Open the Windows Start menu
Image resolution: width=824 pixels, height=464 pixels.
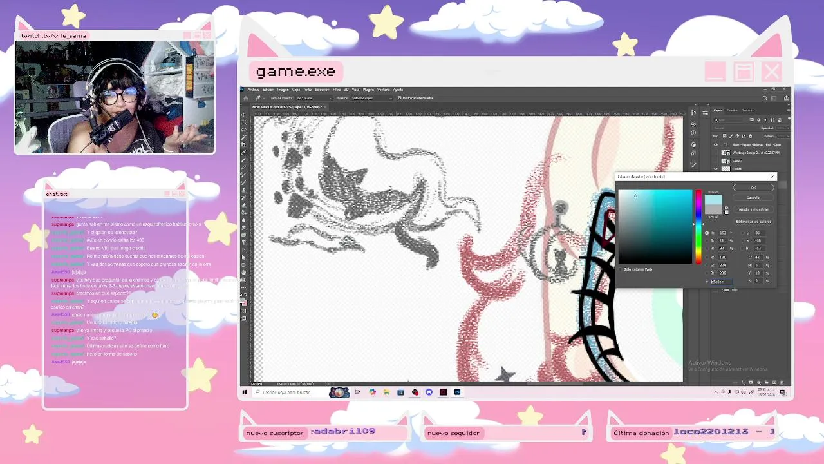click(245, 392)
